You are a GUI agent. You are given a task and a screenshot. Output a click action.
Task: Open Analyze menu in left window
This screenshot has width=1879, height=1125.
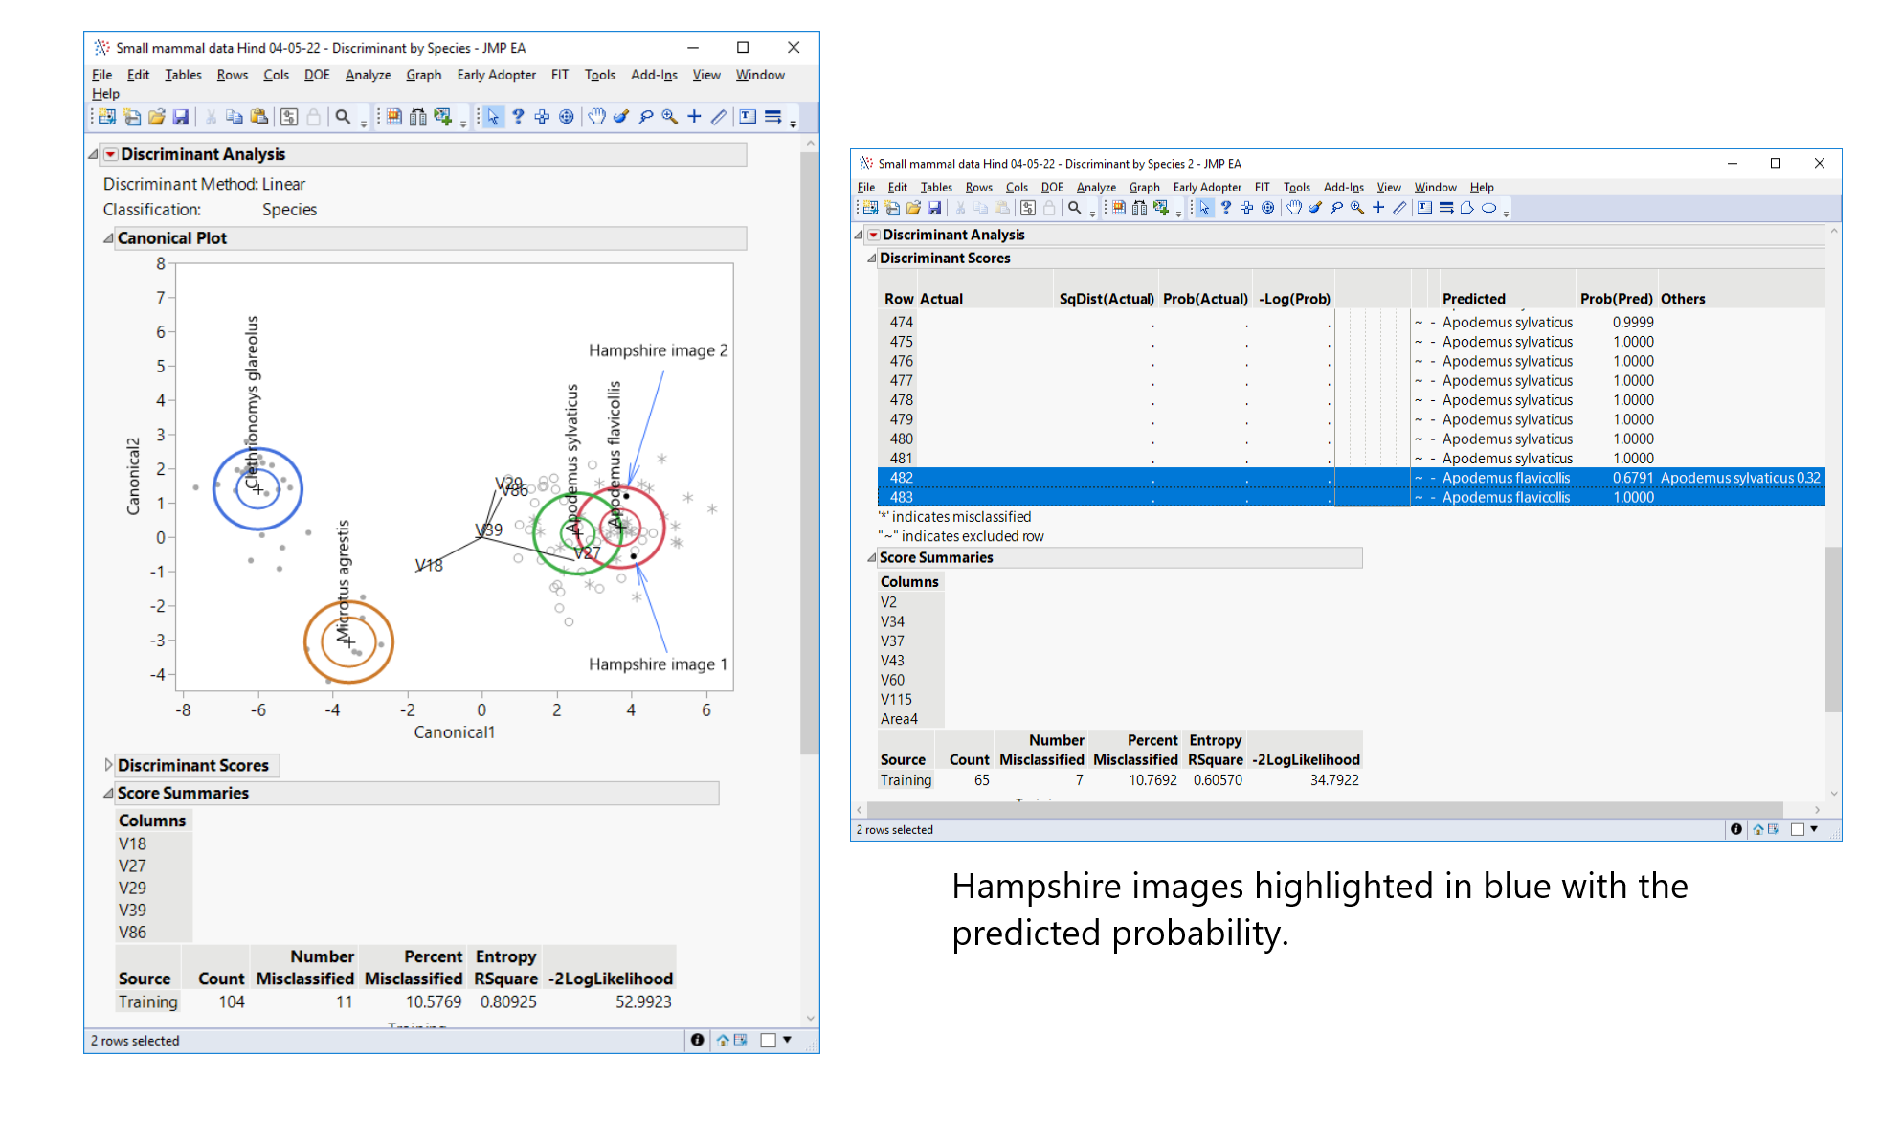click(368, 75)
